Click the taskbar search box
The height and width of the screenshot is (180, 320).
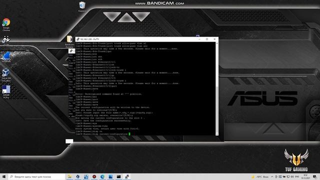click(x=36, y=176)
